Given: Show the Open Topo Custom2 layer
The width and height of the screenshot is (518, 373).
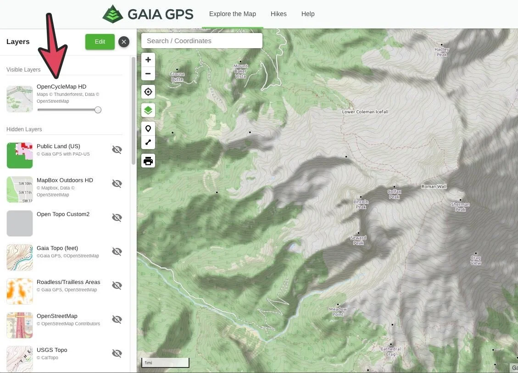Looking at the screenshot, I should (x=117, y=217).
